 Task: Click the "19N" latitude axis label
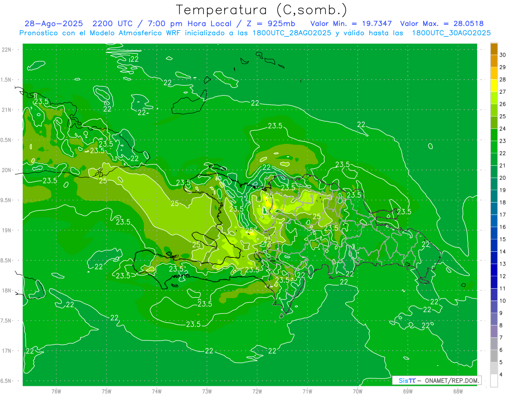[6, 230]
